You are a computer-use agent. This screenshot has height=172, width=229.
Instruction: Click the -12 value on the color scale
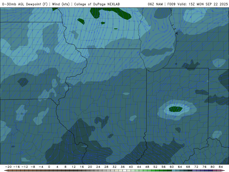[25, 167]
